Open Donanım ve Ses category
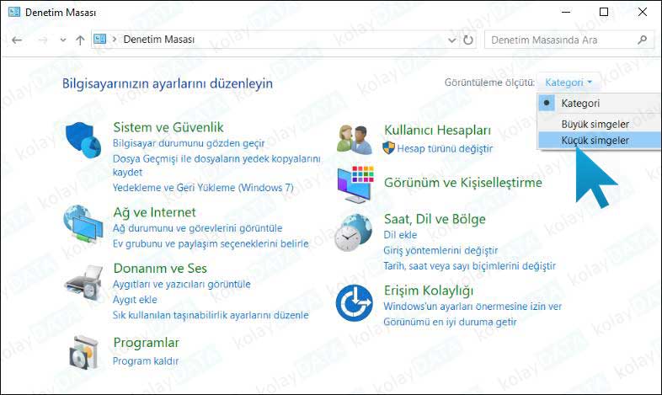Screen dimensions: 662x395 [160, 269]
